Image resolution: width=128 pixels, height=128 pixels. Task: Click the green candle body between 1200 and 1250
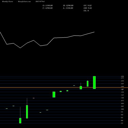[88, 84]
